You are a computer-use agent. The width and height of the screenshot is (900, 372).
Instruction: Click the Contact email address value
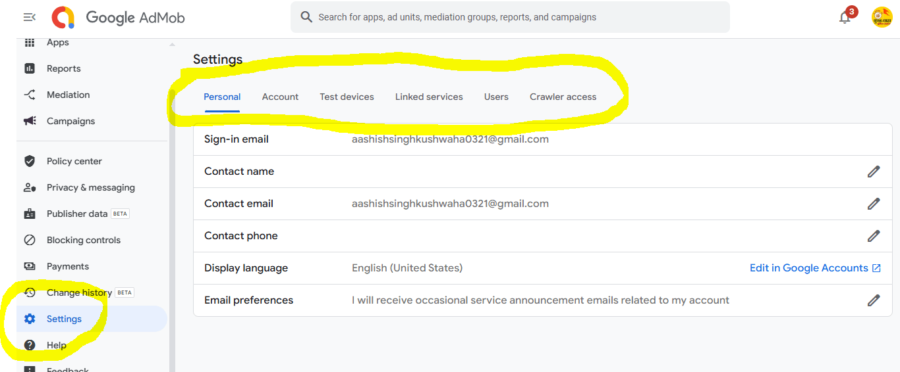coord(450,204)
